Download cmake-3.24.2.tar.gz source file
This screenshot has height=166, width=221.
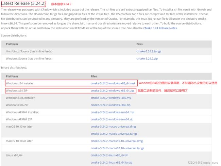pyautogui.click(x=149, y=51)
